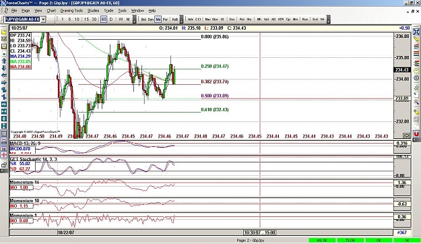Click the open folder icon in left sidebar

click(4, 32)
